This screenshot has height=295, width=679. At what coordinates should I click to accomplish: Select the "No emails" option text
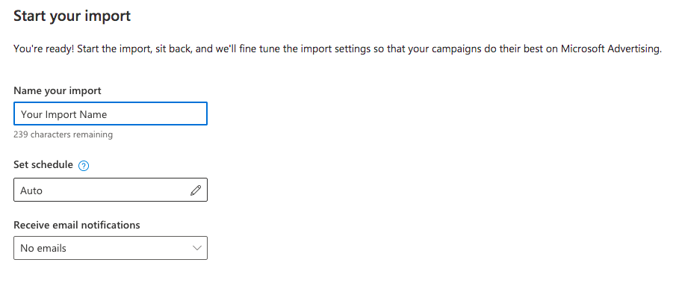(x=43, y=248)
